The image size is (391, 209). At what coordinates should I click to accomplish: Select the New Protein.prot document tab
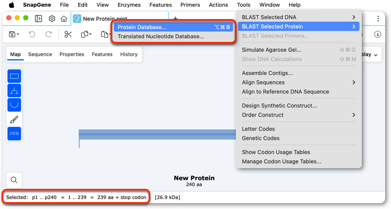tap(120, 19)
